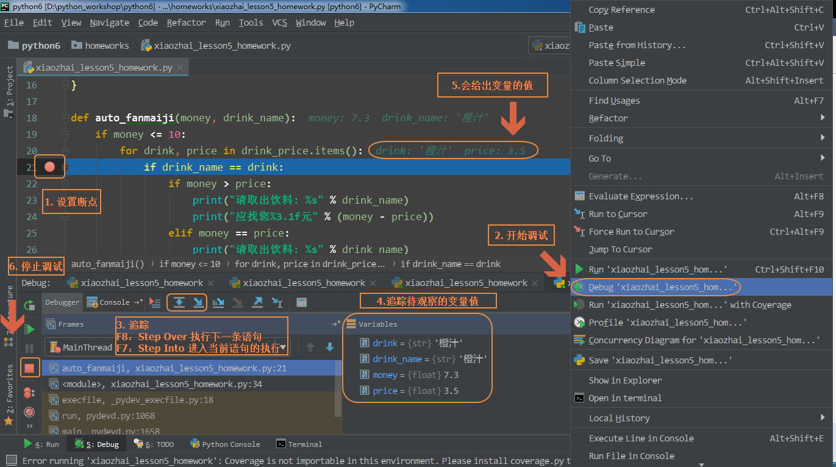This screenshot has height=467, width=836.
Task: Choose Debug 'xiaozhai_lesson5_hom...' in context menu
Action: pyautogui.click(x=701, y=287)
